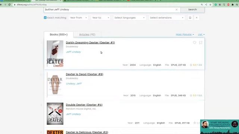The height and width of the screenshot is (134, 239).
Task: Switch to the Articles (92) tab
Action: pyautogui.click(x=87, y=35)
